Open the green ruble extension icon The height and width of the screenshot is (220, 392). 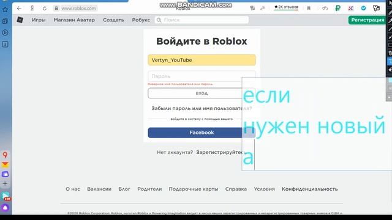point(337,8)
